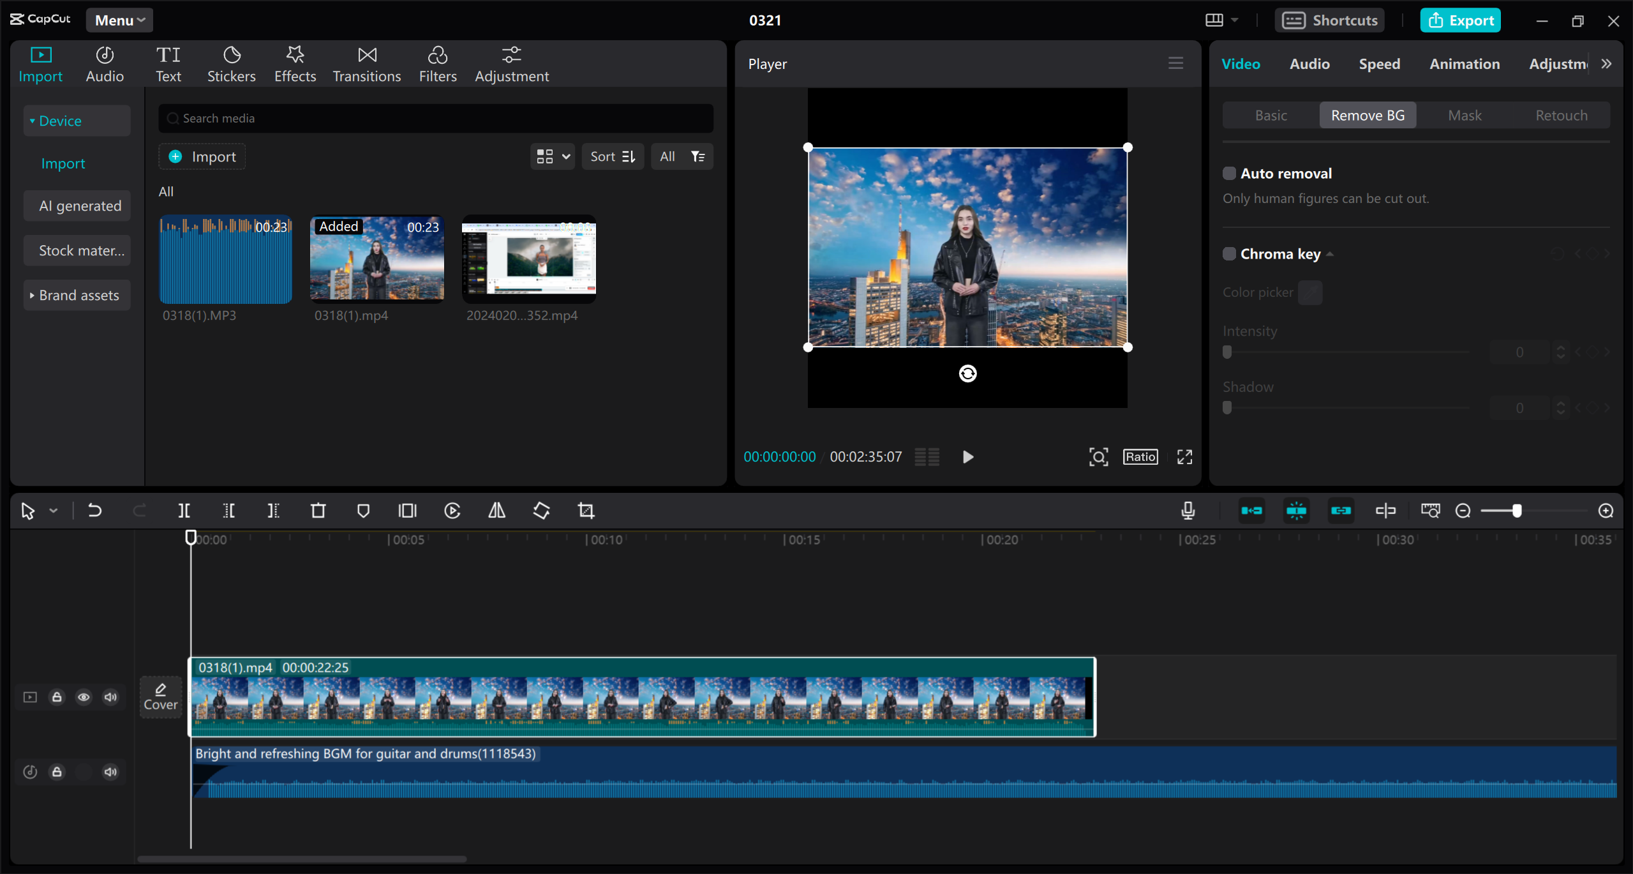Crop the selected clip
Viewport: 1633px width, 874px height.
(x=585, y=511)
